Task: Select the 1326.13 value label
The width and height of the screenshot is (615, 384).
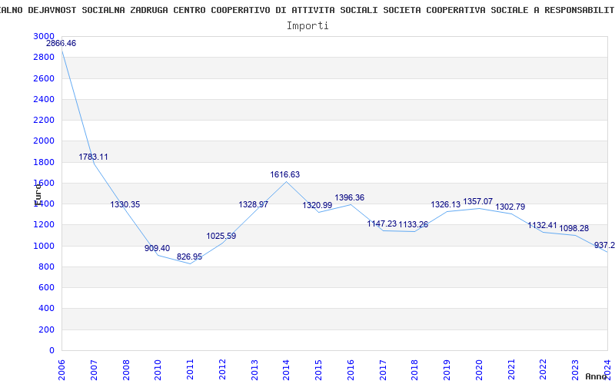Action: click(x=446, y=204)
